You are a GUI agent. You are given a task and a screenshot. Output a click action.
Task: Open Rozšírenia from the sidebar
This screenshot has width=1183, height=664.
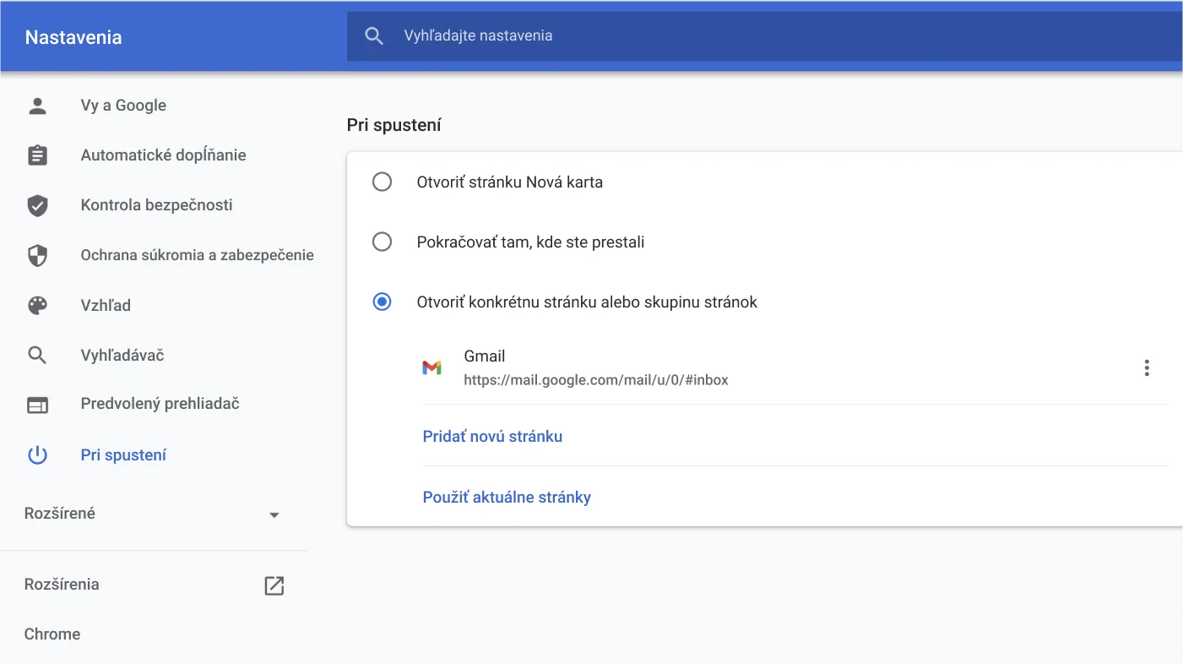[62, 585]
